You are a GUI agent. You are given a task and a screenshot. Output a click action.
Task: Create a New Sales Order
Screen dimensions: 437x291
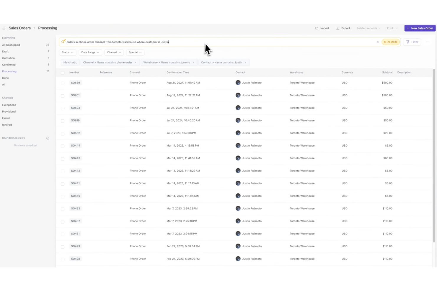420,28
